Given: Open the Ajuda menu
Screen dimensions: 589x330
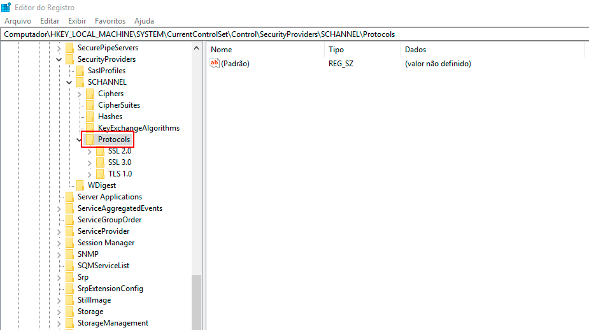Looking at the screenshot, I should [x=145, y=21].
